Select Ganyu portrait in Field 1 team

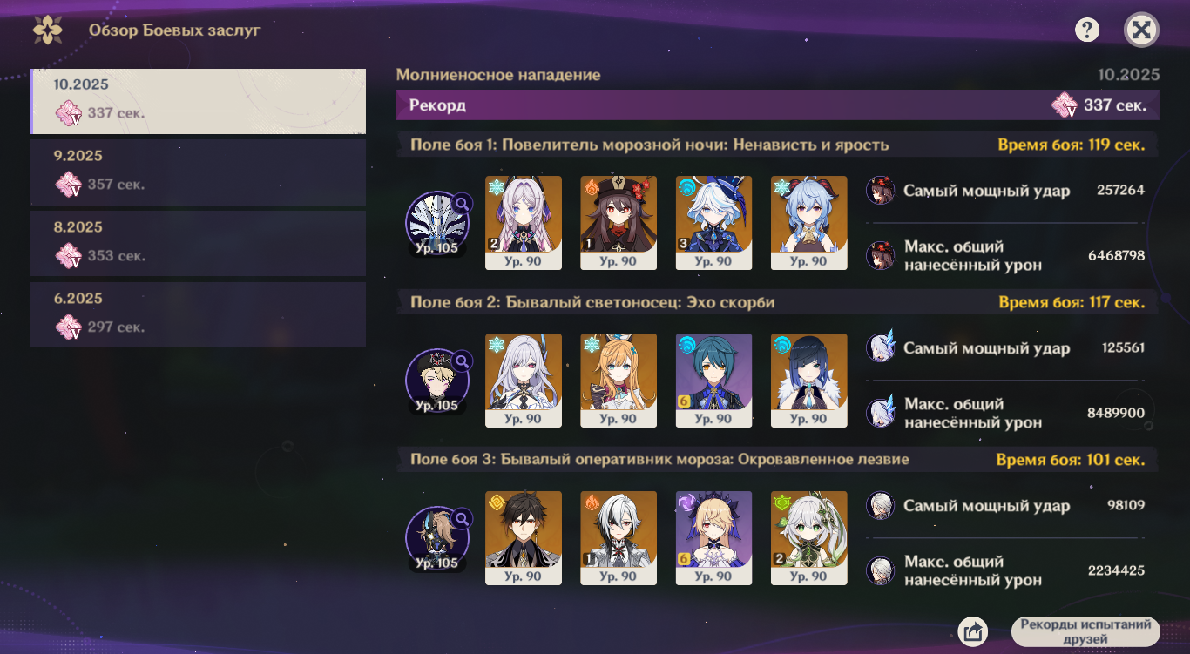809,223
